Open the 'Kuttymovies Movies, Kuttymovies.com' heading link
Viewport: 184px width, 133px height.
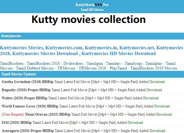(x=92, y=51)
